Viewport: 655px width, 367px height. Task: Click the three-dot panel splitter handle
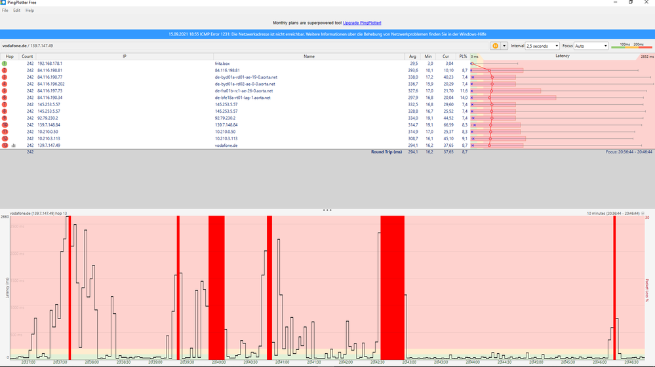[x=327, y=210]
